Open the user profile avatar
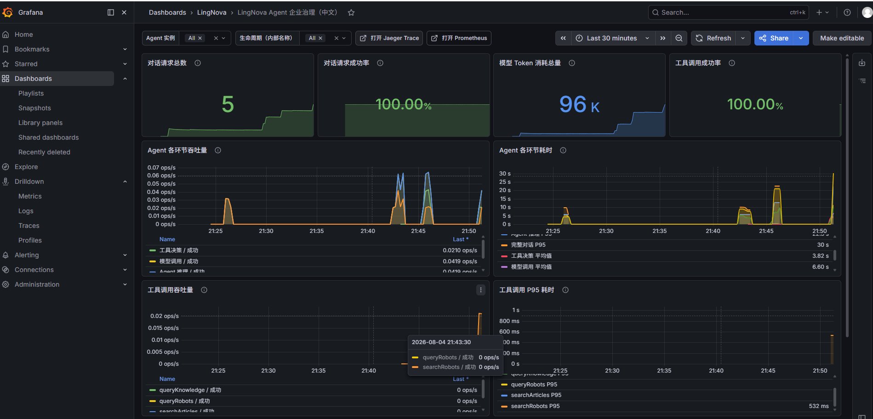Viewport: 873px width, 419px height. [x=867, y=12]
